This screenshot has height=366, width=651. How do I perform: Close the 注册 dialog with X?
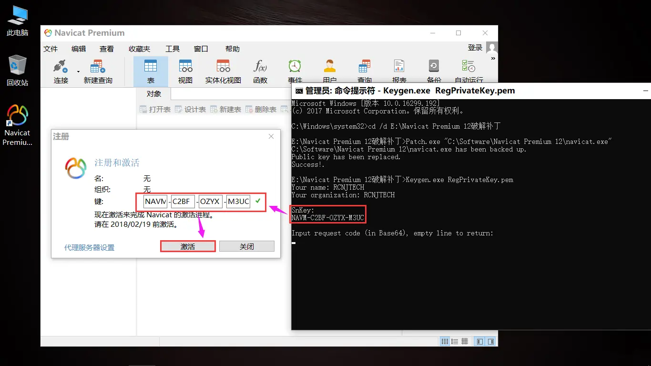tap(271, 136)
